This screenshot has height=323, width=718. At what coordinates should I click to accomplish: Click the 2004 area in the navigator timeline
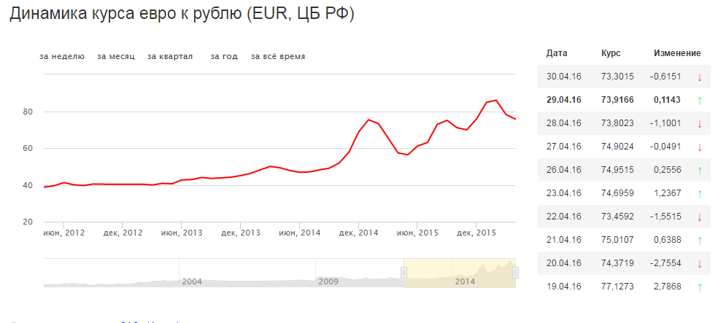coord(192,281)
